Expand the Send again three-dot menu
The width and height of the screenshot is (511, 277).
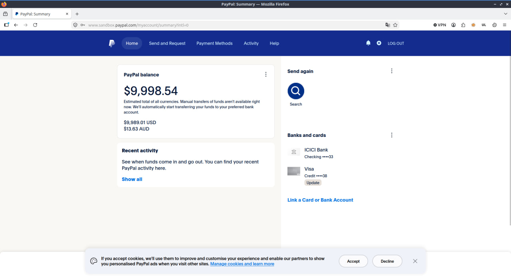[392, 71]
